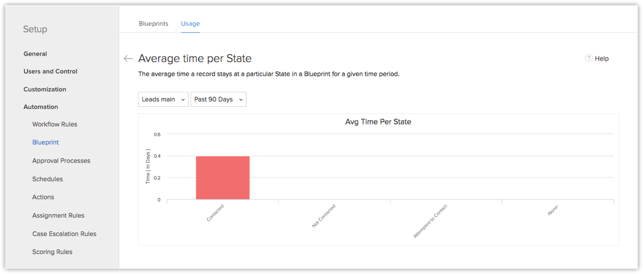Click the back arrow beside the heading

[128, 59]
